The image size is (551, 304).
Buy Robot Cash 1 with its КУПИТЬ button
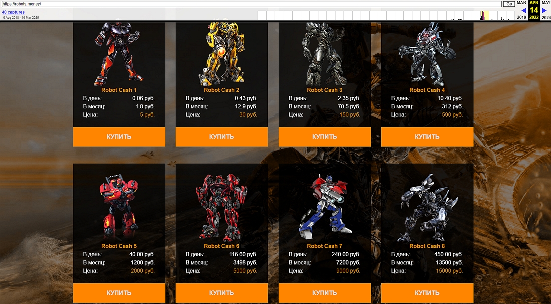coord(119,137)
